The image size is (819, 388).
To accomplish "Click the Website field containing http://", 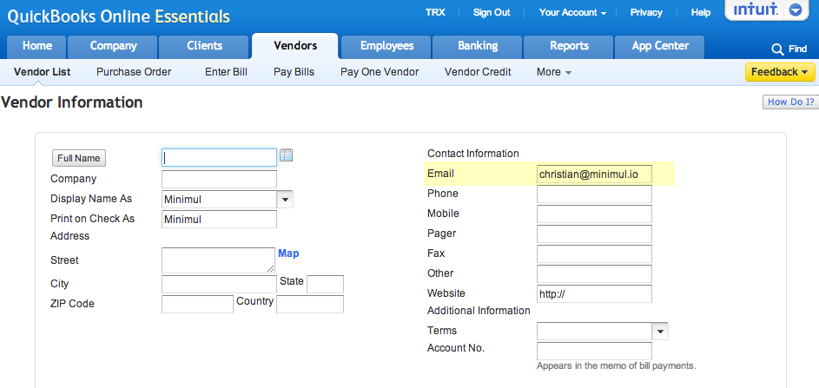I will pyautogui.click(x=594, y=293).
